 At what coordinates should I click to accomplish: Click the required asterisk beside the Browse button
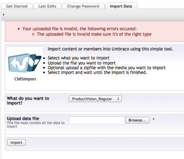tap(153, 119)
